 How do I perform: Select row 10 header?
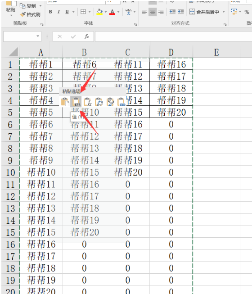click(x=10, y=172)
